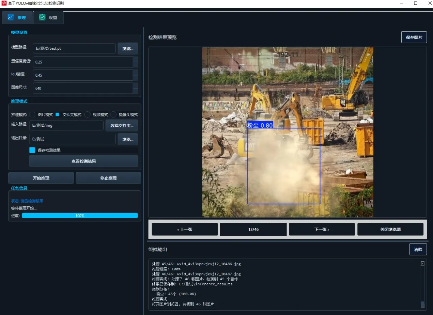Click 浏览 button next to 输出目录
The height and width of the screenshot is (315, 433).
click(128, 139)
